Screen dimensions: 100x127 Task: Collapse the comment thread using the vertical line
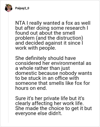[x=8, y=68]
